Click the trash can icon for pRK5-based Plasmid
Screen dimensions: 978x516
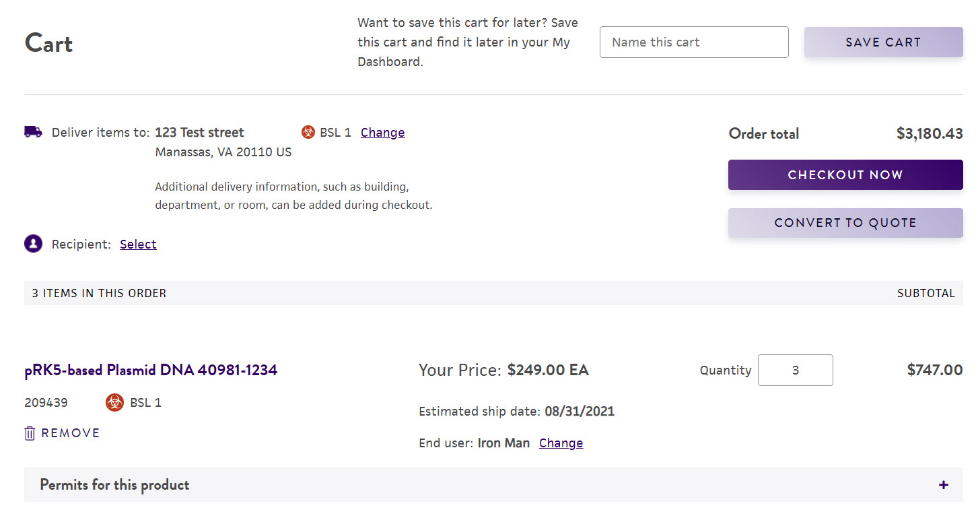pyautogui.click(x=30, y=433)
